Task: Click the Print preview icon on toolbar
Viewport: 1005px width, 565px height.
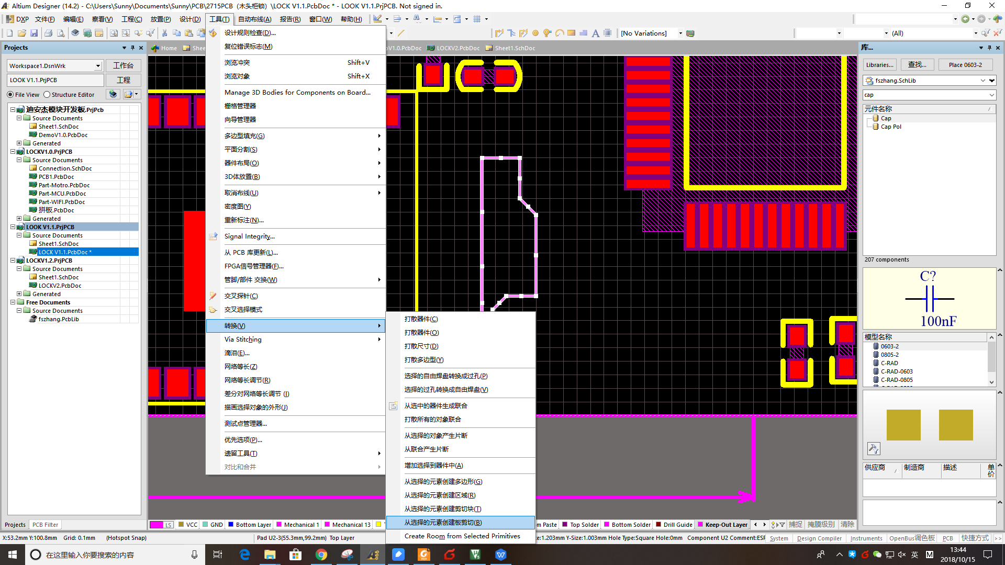Action: [61, 33]
